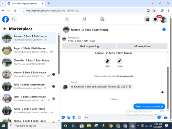Click the $700 - 2 Beds 1 Bath House listing text
This screenshot has width=172, height=129.
82,41
